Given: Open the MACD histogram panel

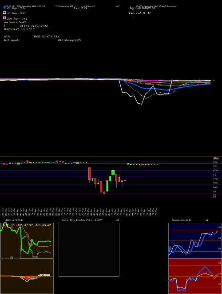Looking at the screenshot, I should point(27,276).
